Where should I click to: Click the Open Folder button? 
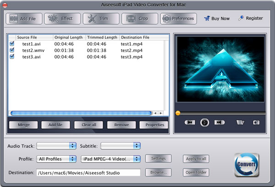pyautogui.click(x=196, y=172)
